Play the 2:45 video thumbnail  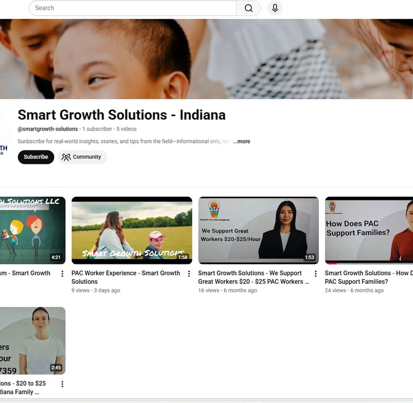tap(33, 341)
